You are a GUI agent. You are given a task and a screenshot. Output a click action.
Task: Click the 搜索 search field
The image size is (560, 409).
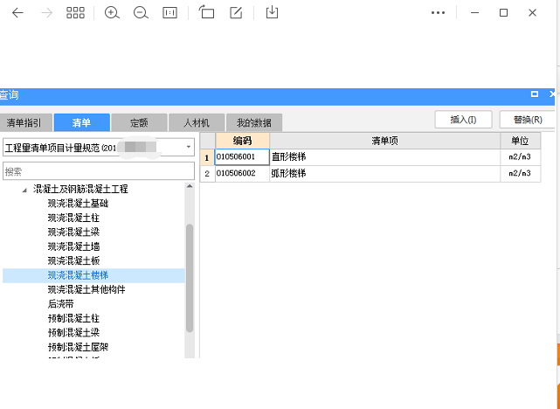pyautogui.click(x=99, y=171)
